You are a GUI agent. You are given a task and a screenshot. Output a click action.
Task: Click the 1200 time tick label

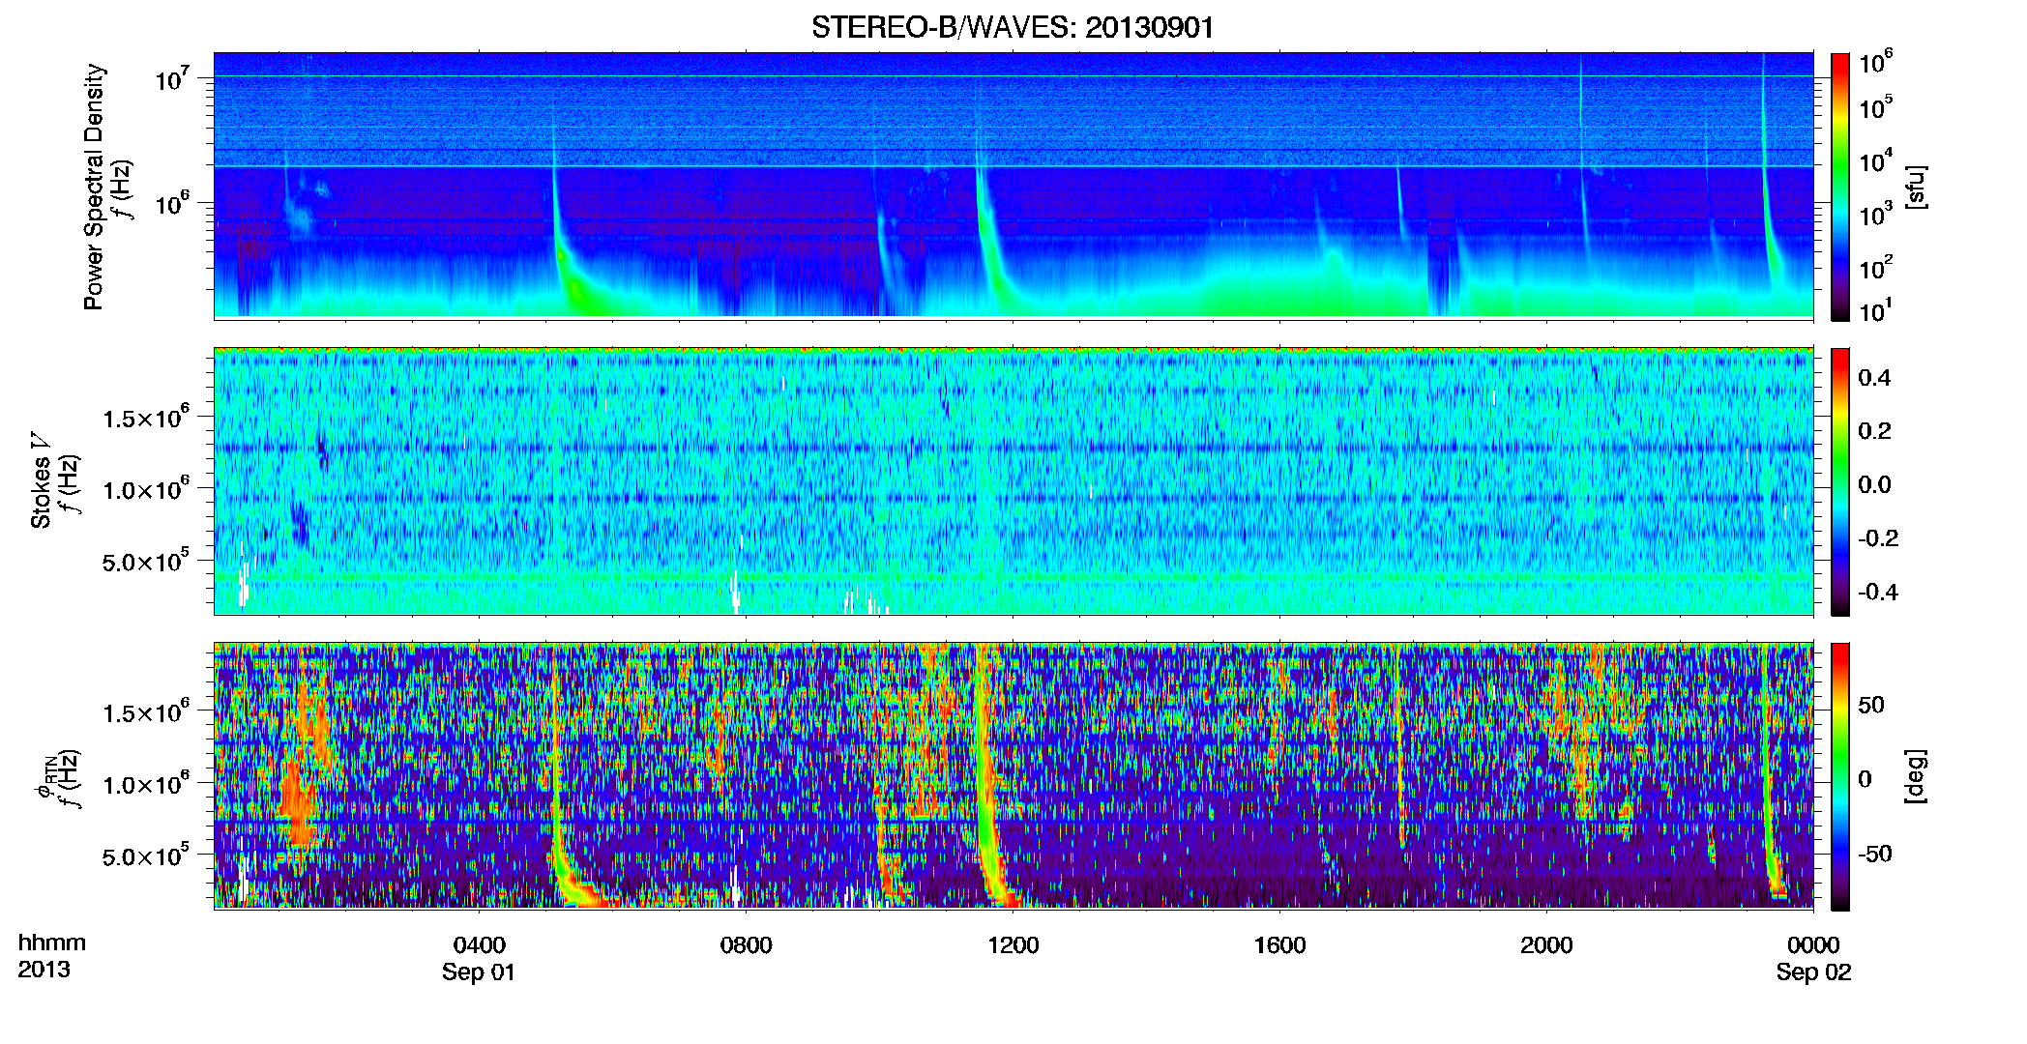point(1013,944)
